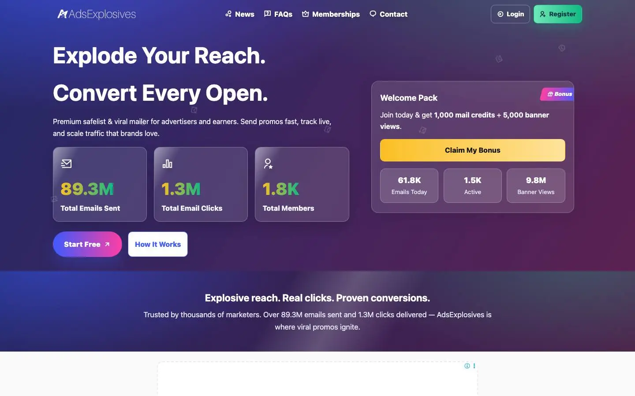Click the Total Email Clicks label
This screenshot has width=635, height=396.
pos(192,208)
